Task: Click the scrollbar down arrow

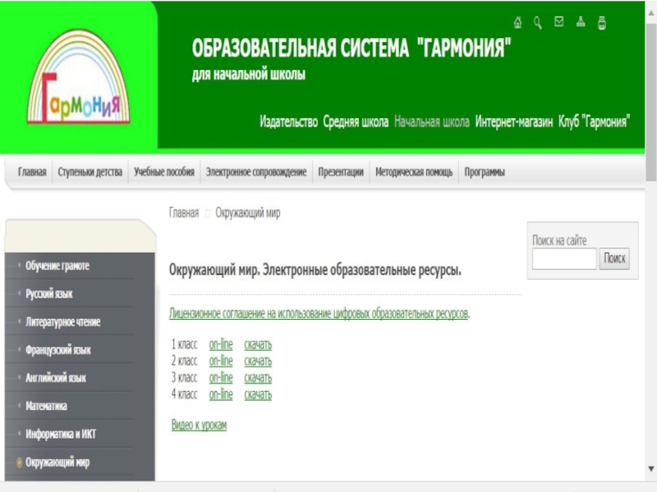Action: point(650,468)
